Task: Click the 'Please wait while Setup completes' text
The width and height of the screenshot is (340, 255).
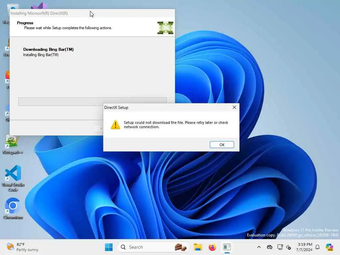Action: coord(68,28)
